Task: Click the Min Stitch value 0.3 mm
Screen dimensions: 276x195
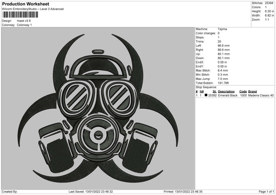Action: point(223,75)
